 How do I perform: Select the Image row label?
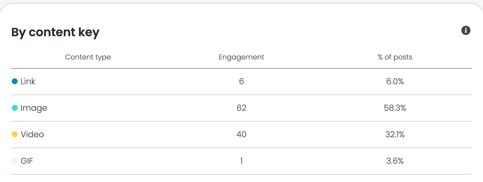pyautogui.click(x=34, y=108)
